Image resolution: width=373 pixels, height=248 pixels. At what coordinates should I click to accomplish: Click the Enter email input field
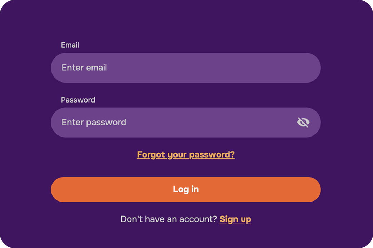tap(185, 68)
